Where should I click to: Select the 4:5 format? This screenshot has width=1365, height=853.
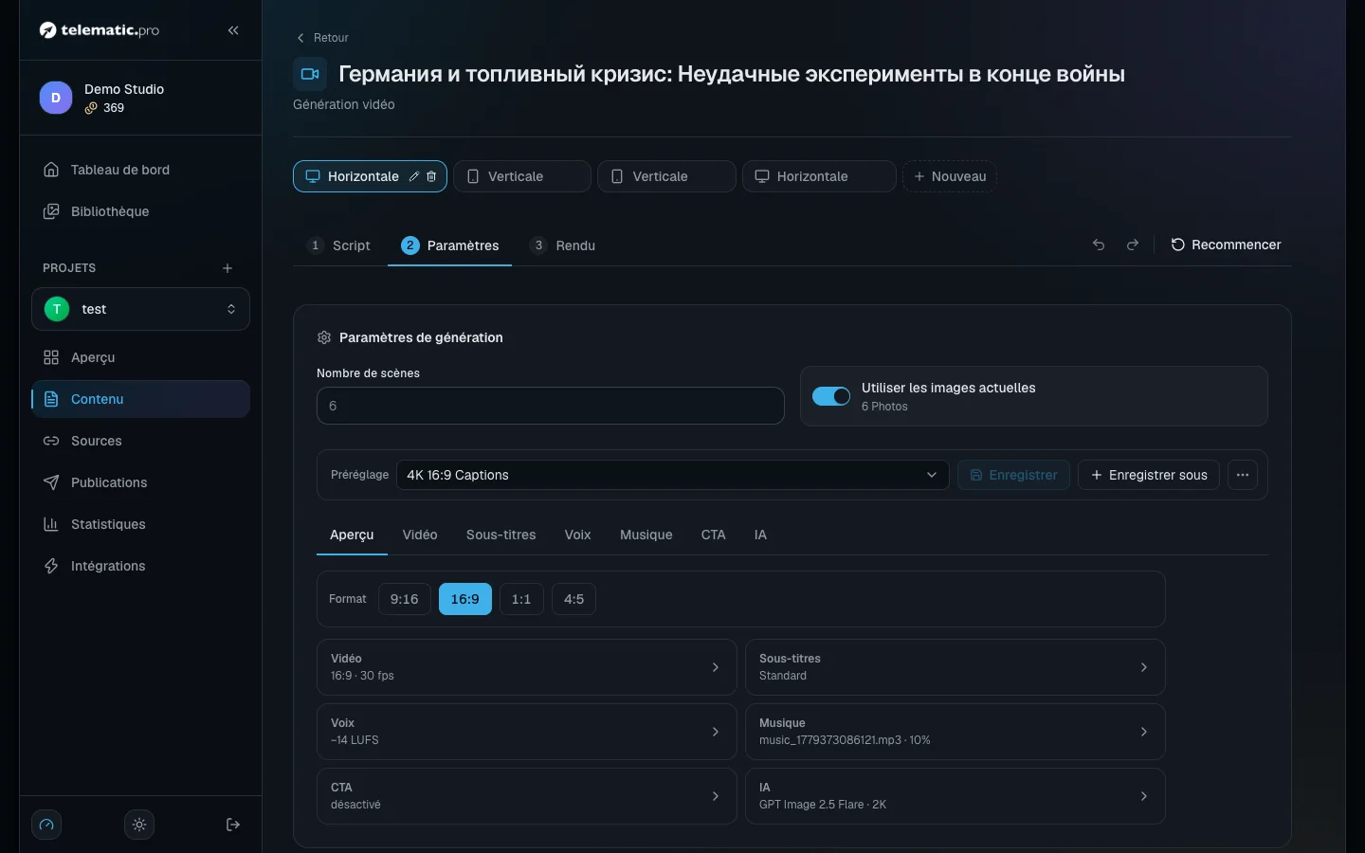pyautogui.click(x=573, y=599)
